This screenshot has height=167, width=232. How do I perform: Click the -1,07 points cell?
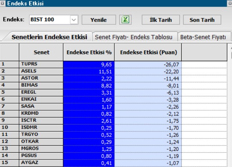coord(148,163)
